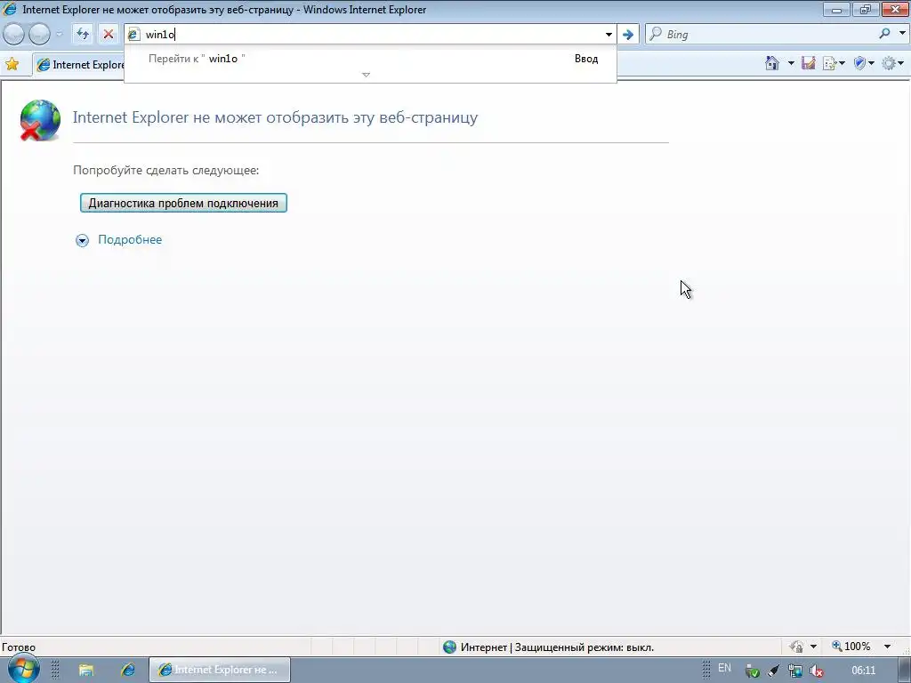Click the 100% zoom level button
911x683 pixels.
851,647
